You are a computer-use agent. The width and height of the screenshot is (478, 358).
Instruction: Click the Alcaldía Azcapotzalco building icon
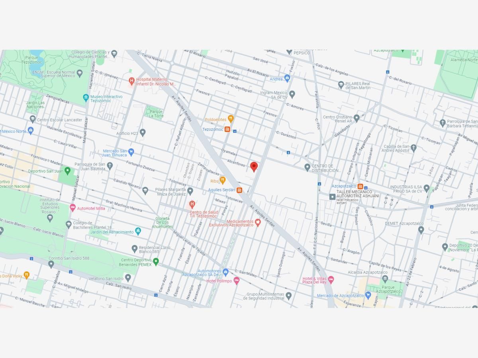point(385,278)
